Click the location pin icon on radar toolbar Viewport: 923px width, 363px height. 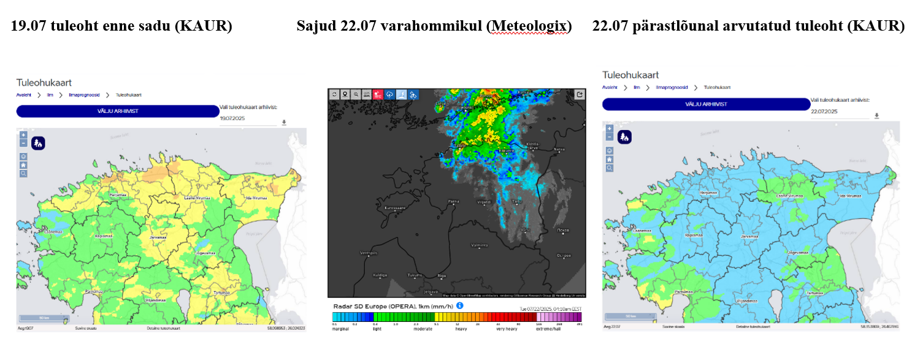click(345, 94)
